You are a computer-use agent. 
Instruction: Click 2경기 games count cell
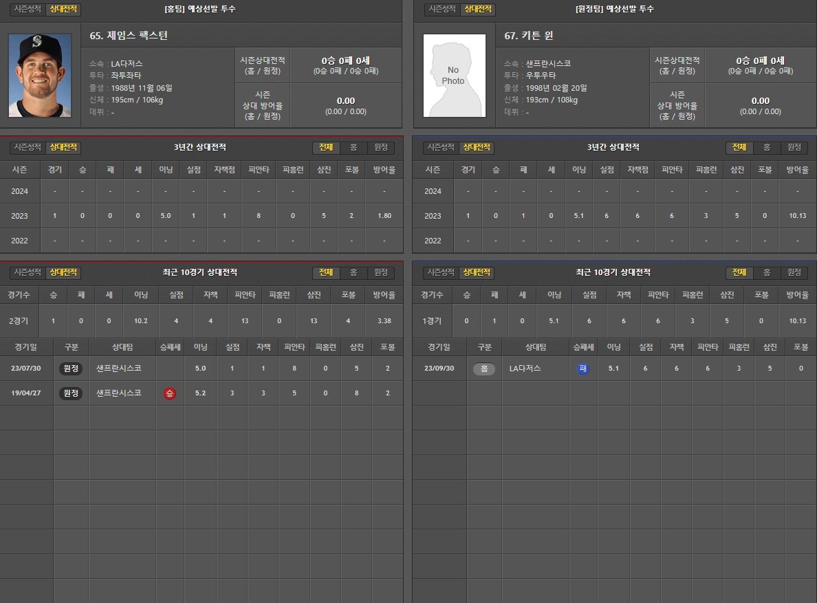click(19, 321)
